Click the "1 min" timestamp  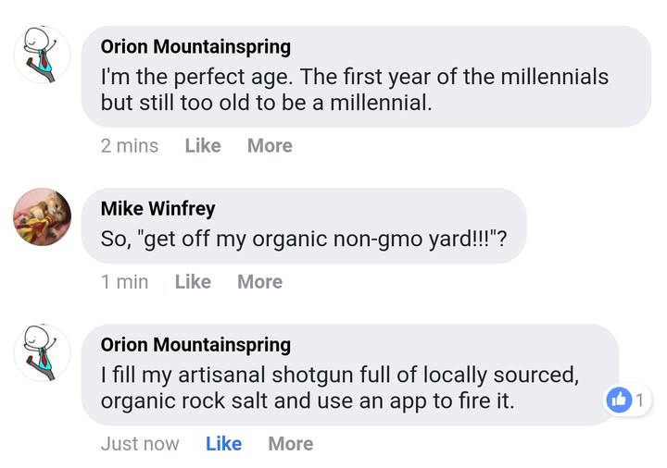coord(124,282)
